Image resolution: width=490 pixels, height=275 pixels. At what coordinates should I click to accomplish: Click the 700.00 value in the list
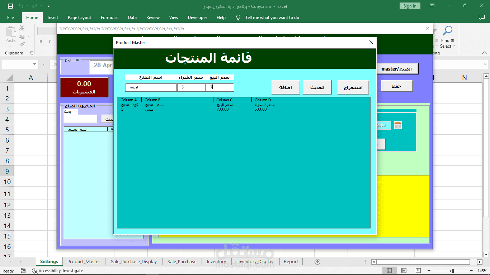click(x=222, y=110)
